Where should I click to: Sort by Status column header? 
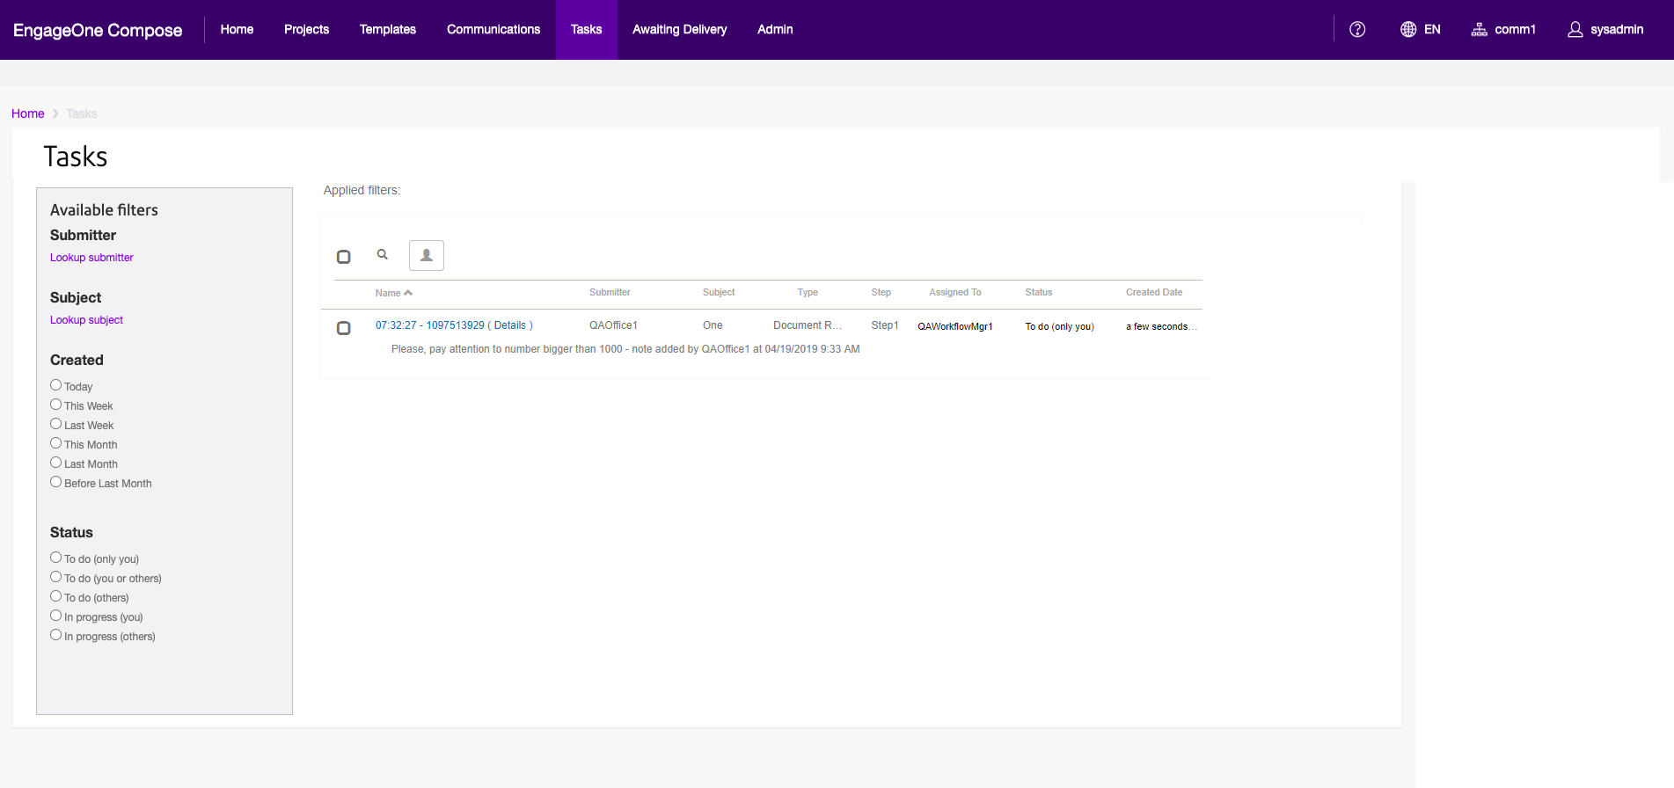[1039, 292]
